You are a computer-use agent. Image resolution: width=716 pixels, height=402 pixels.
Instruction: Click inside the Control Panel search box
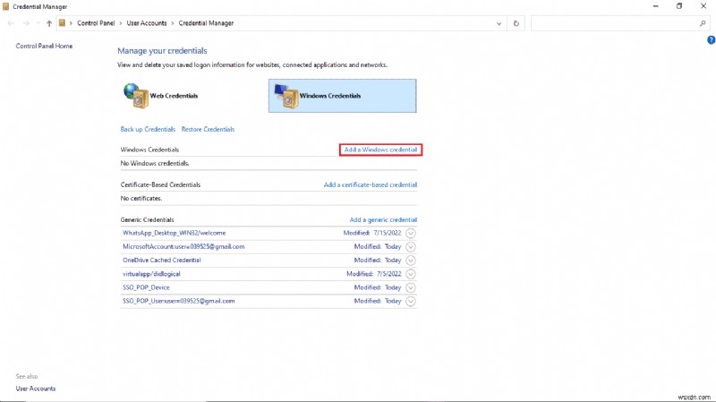click(x=614, y=23)
